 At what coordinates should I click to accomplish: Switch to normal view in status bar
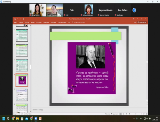(x=120, y=114)
